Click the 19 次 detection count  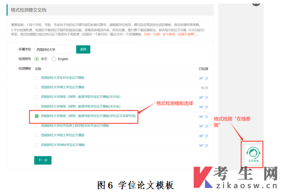pos(204,88)
